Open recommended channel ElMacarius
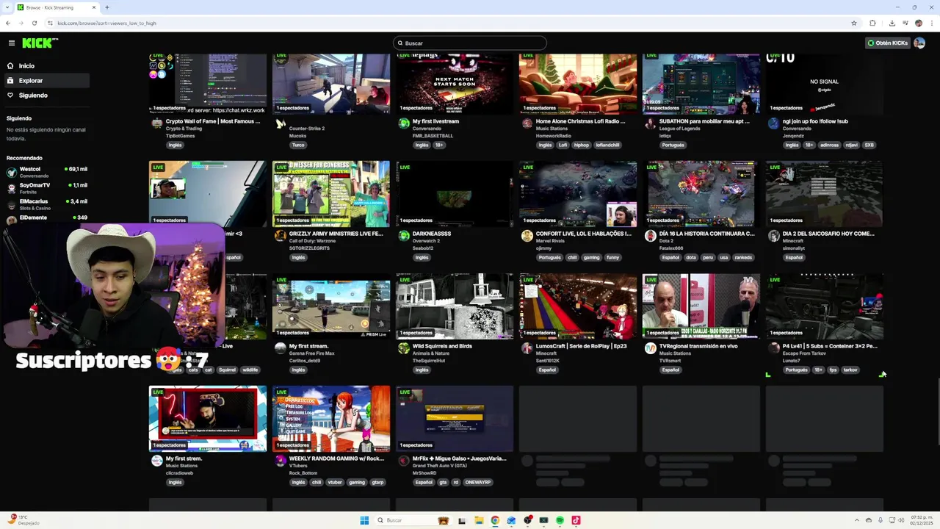Viewport: 940px width, 529px height. click(46, 204)
